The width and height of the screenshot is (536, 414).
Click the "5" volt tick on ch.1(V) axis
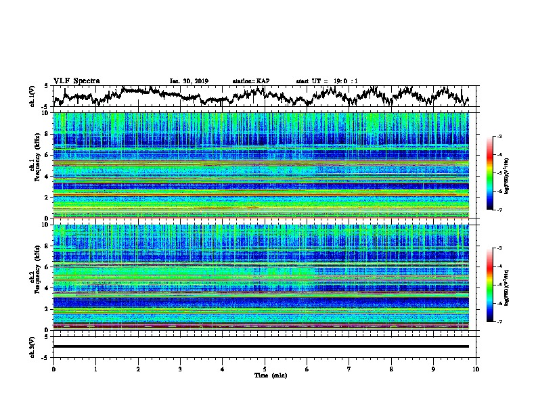click(x=47, y=86)
